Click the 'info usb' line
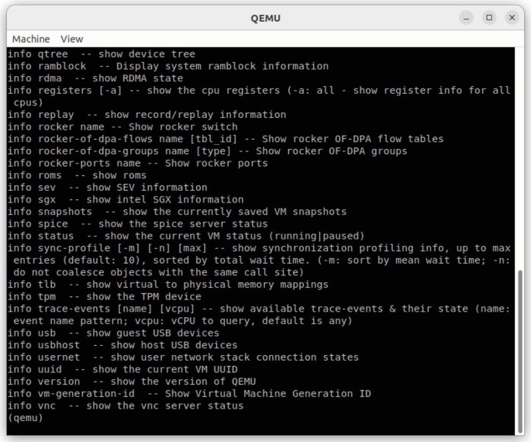The image size is (531, 442). tap(113, 333)
